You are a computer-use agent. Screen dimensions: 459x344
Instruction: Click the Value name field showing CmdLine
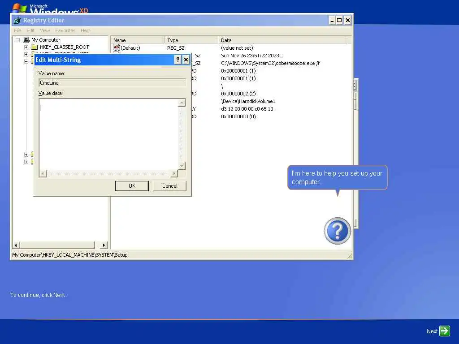(x=113, y=83)
